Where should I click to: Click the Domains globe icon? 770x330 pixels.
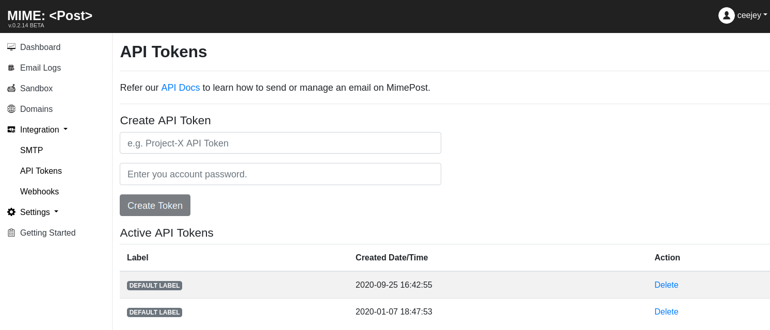11,109
